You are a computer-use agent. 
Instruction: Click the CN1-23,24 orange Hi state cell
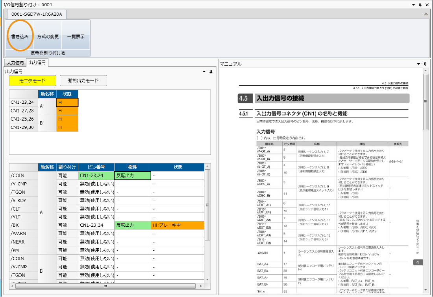[67, 102]
